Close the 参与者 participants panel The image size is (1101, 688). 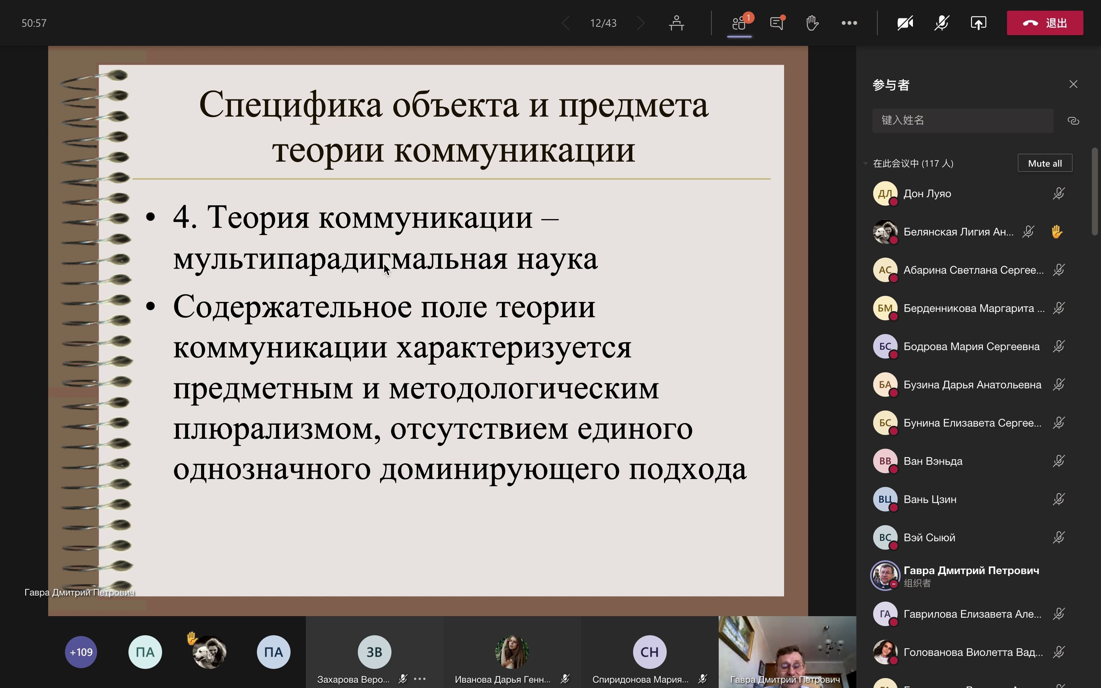(x=1073, y=84)
